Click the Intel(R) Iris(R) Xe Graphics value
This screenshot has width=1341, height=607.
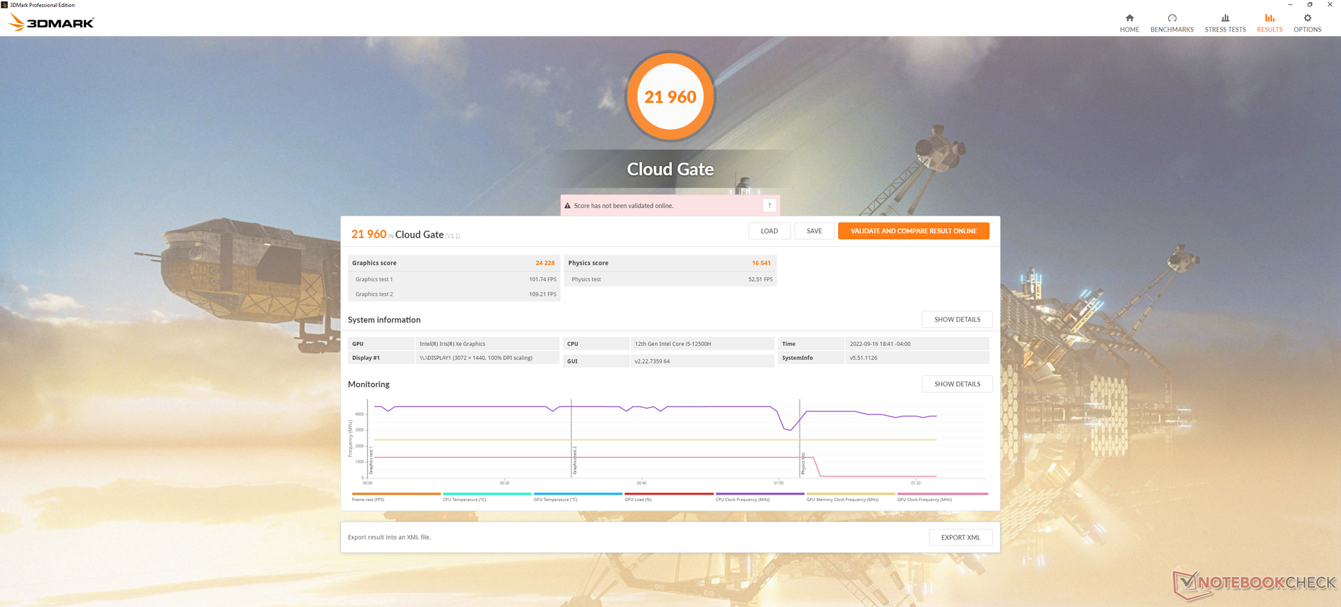[x=453, y=344]
